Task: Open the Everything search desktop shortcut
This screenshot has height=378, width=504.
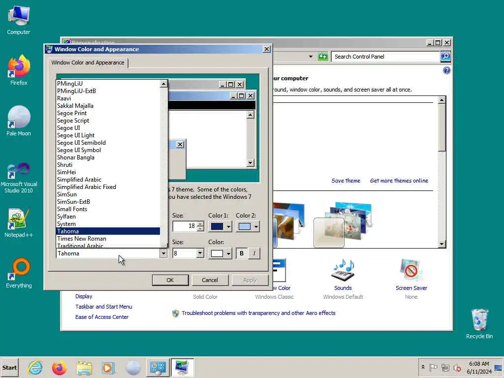Action: pos(19,273)
